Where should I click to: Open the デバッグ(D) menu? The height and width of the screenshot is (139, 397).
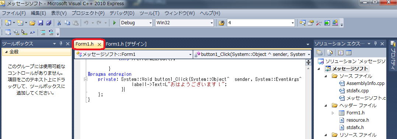coord(122,13)
